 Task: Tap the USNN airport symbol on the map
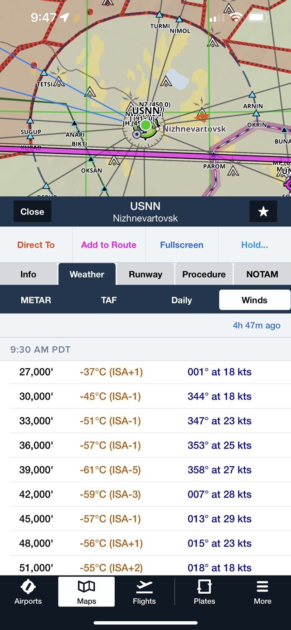pos(145,126)
